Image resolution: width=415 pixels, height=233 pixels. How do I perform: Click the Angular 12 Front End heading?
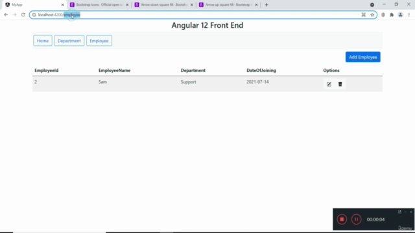(207, 25)
